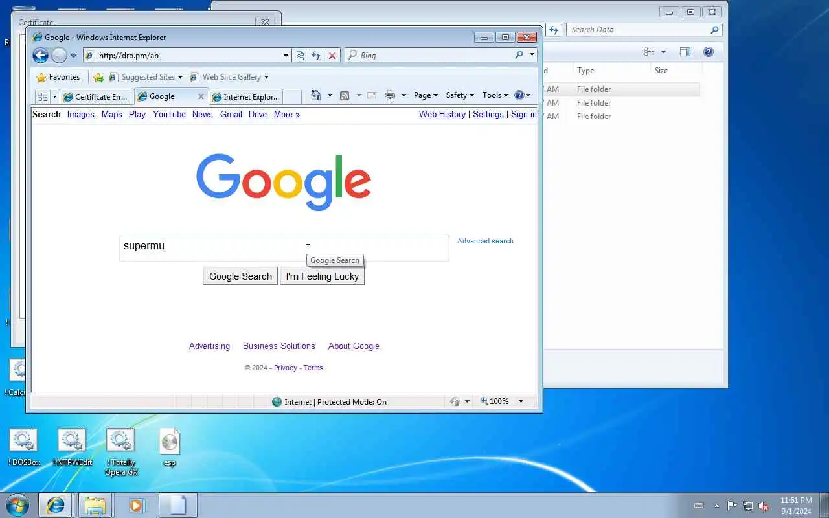Toggle Explorer's preview pane icon
The image size is (829, 518).
click(685, 52)
